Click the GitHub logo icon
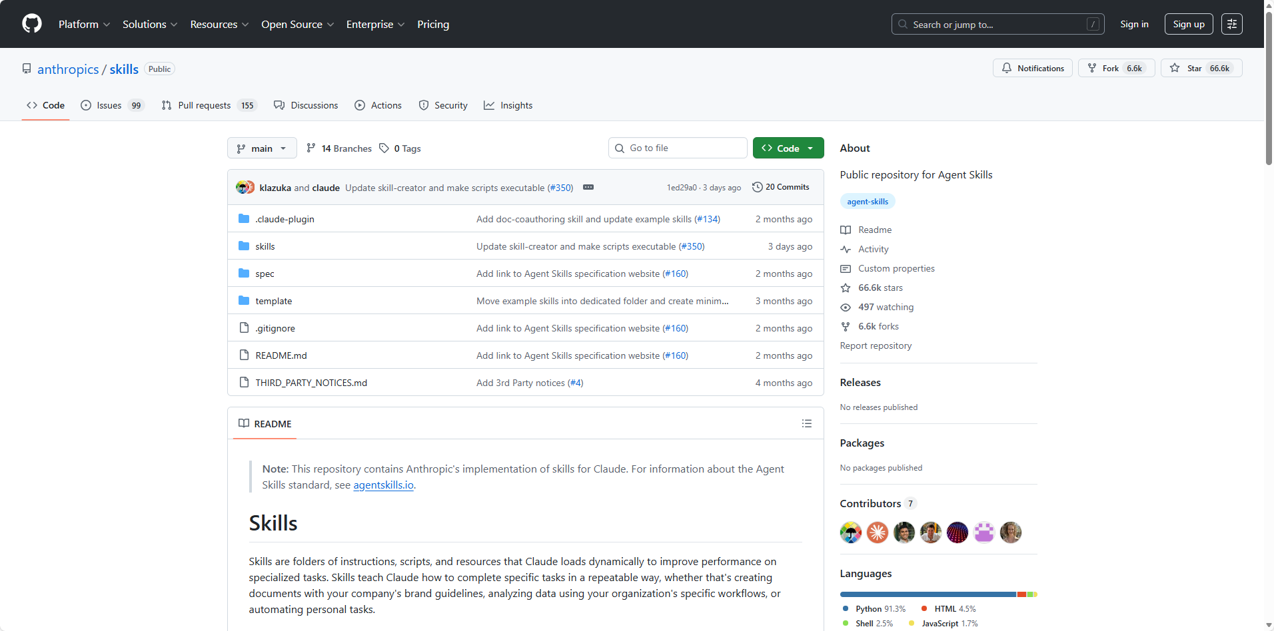 click(31, 23)
